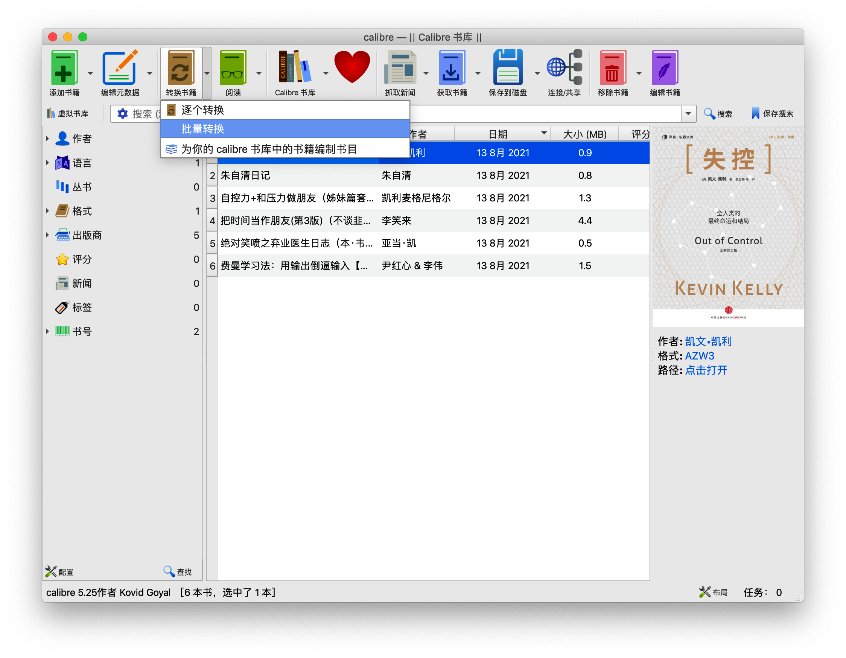
Task: Click the Add books icon
Action: (64, 68)
